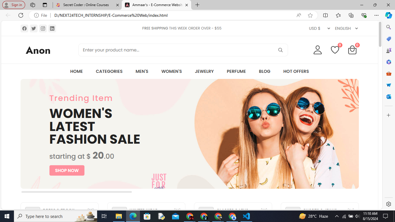Viewport: 395px width, 222px height.
Task: Open sidebar settings gear icon
Action: point(389,204)
